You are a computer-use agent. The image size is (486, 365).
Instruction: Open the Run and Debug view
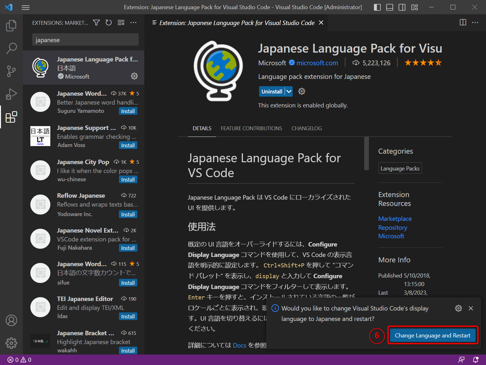pyautogui.click(x=11, y=94)
